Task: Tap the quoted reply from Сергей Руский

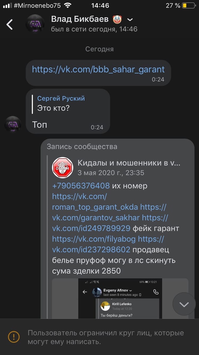Action: pos(61,103)
